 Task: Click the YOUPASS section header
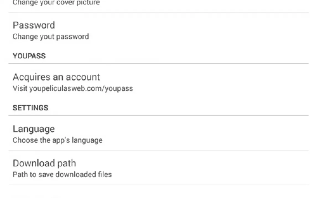pyautogui.click(x=29, y=56)
